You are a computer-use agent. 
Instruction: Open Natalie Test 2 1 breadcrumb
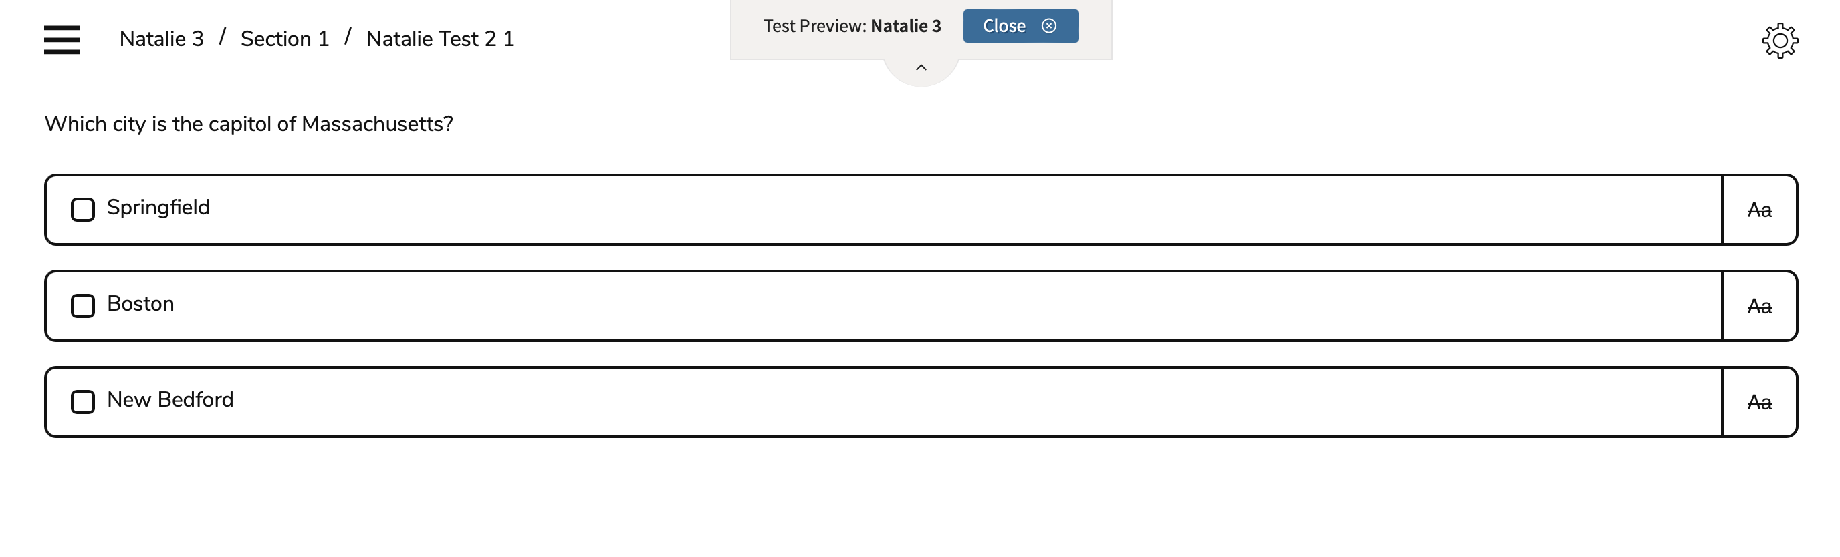click(x=440, y=39)
